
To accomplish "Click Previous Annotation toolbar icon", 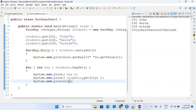I will click(110, 8).
